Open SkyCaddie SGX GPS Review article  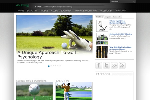[x=121, y=34]
